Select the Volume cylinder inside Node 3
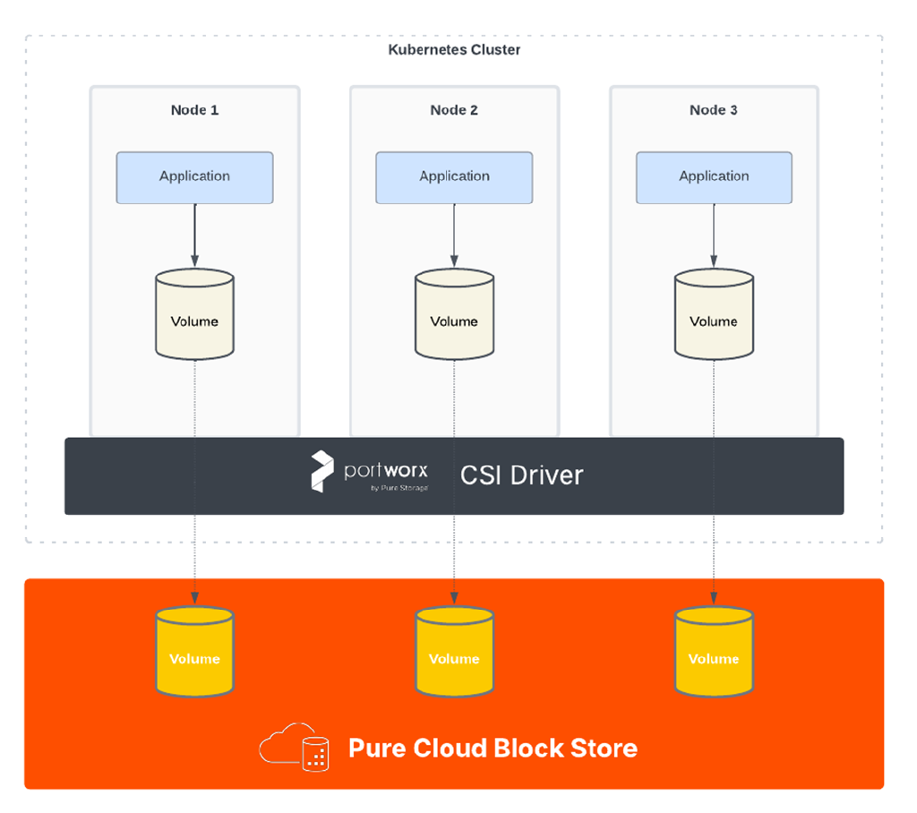Viewport: 917px width, 813px height. click(714, 315)
